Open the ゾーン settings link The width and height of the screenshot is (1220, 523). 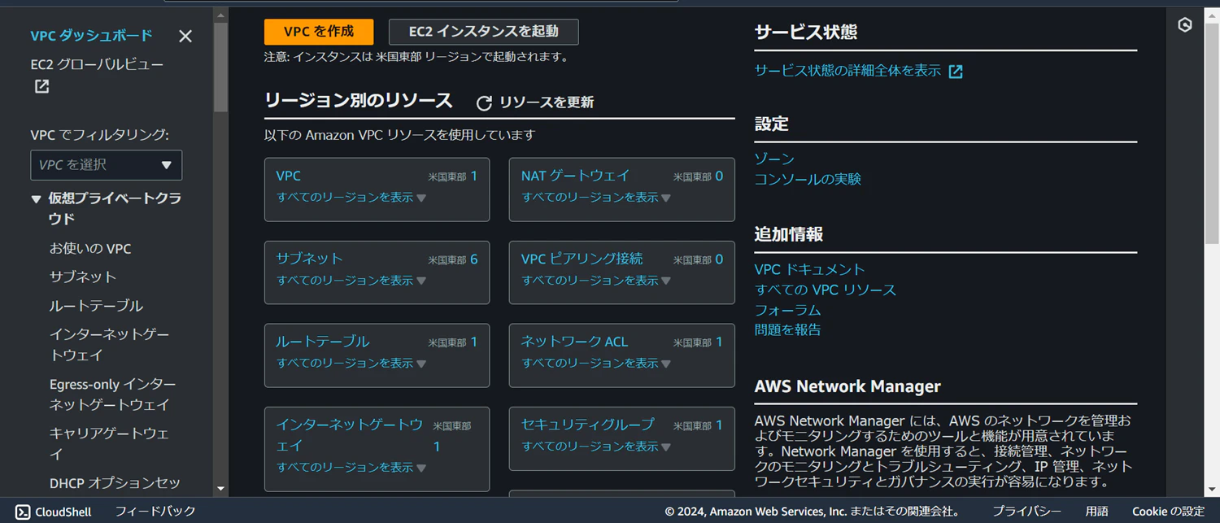774,159
